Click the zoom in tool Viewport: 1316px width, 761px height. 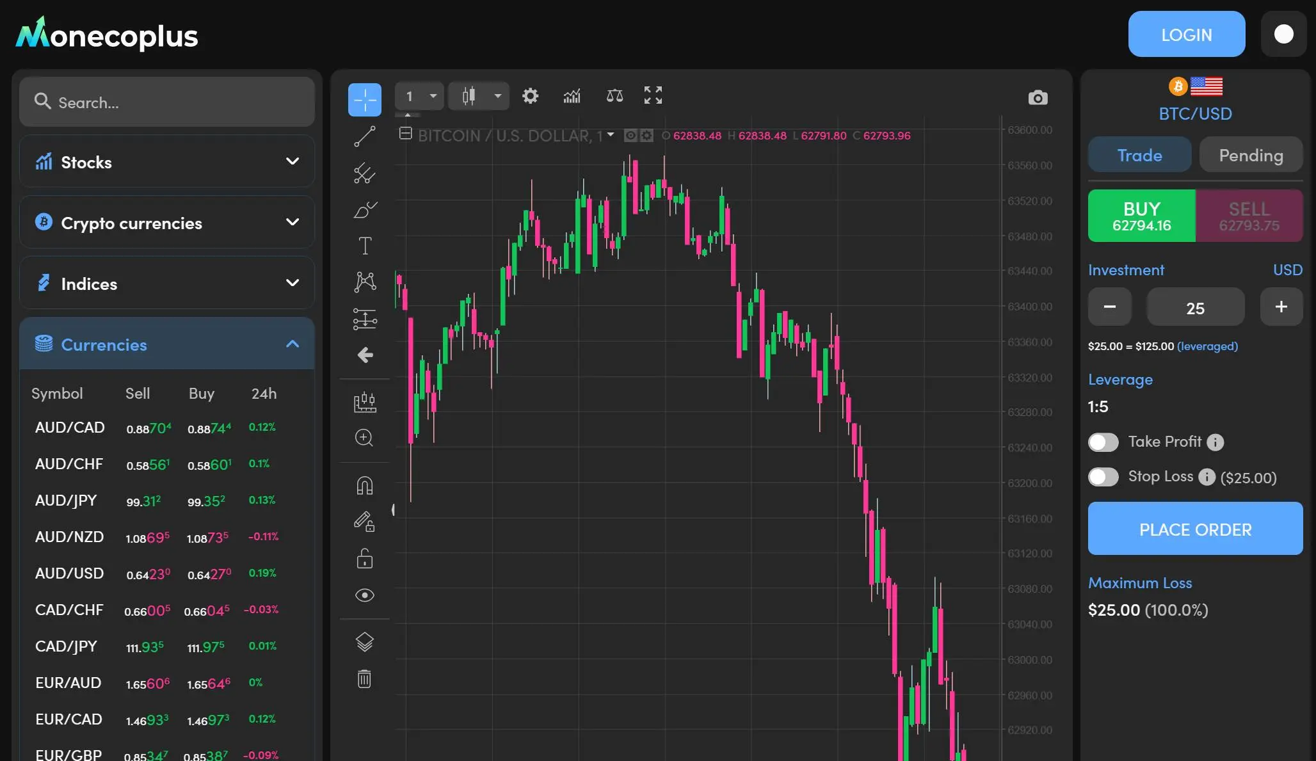364,438
